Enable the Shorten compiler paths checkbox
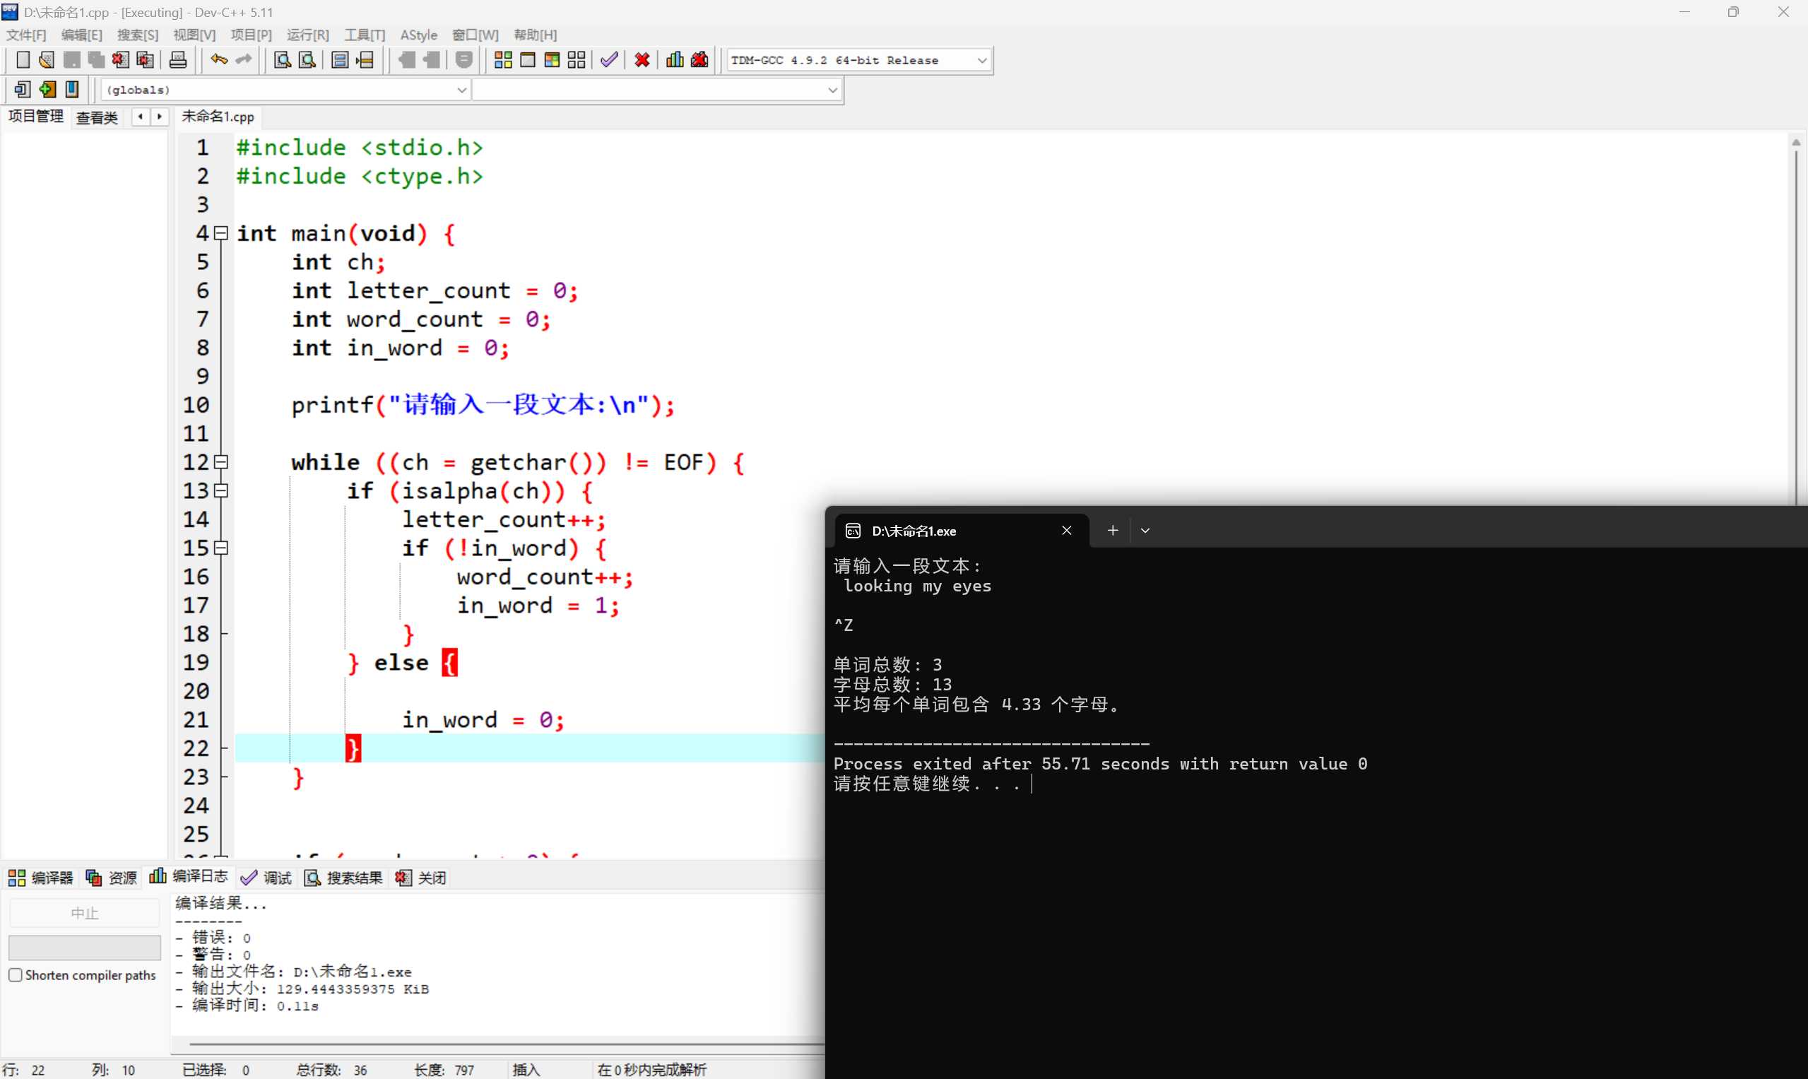Viewport: 1808px width, 1079px height. (x=16, y=975)
